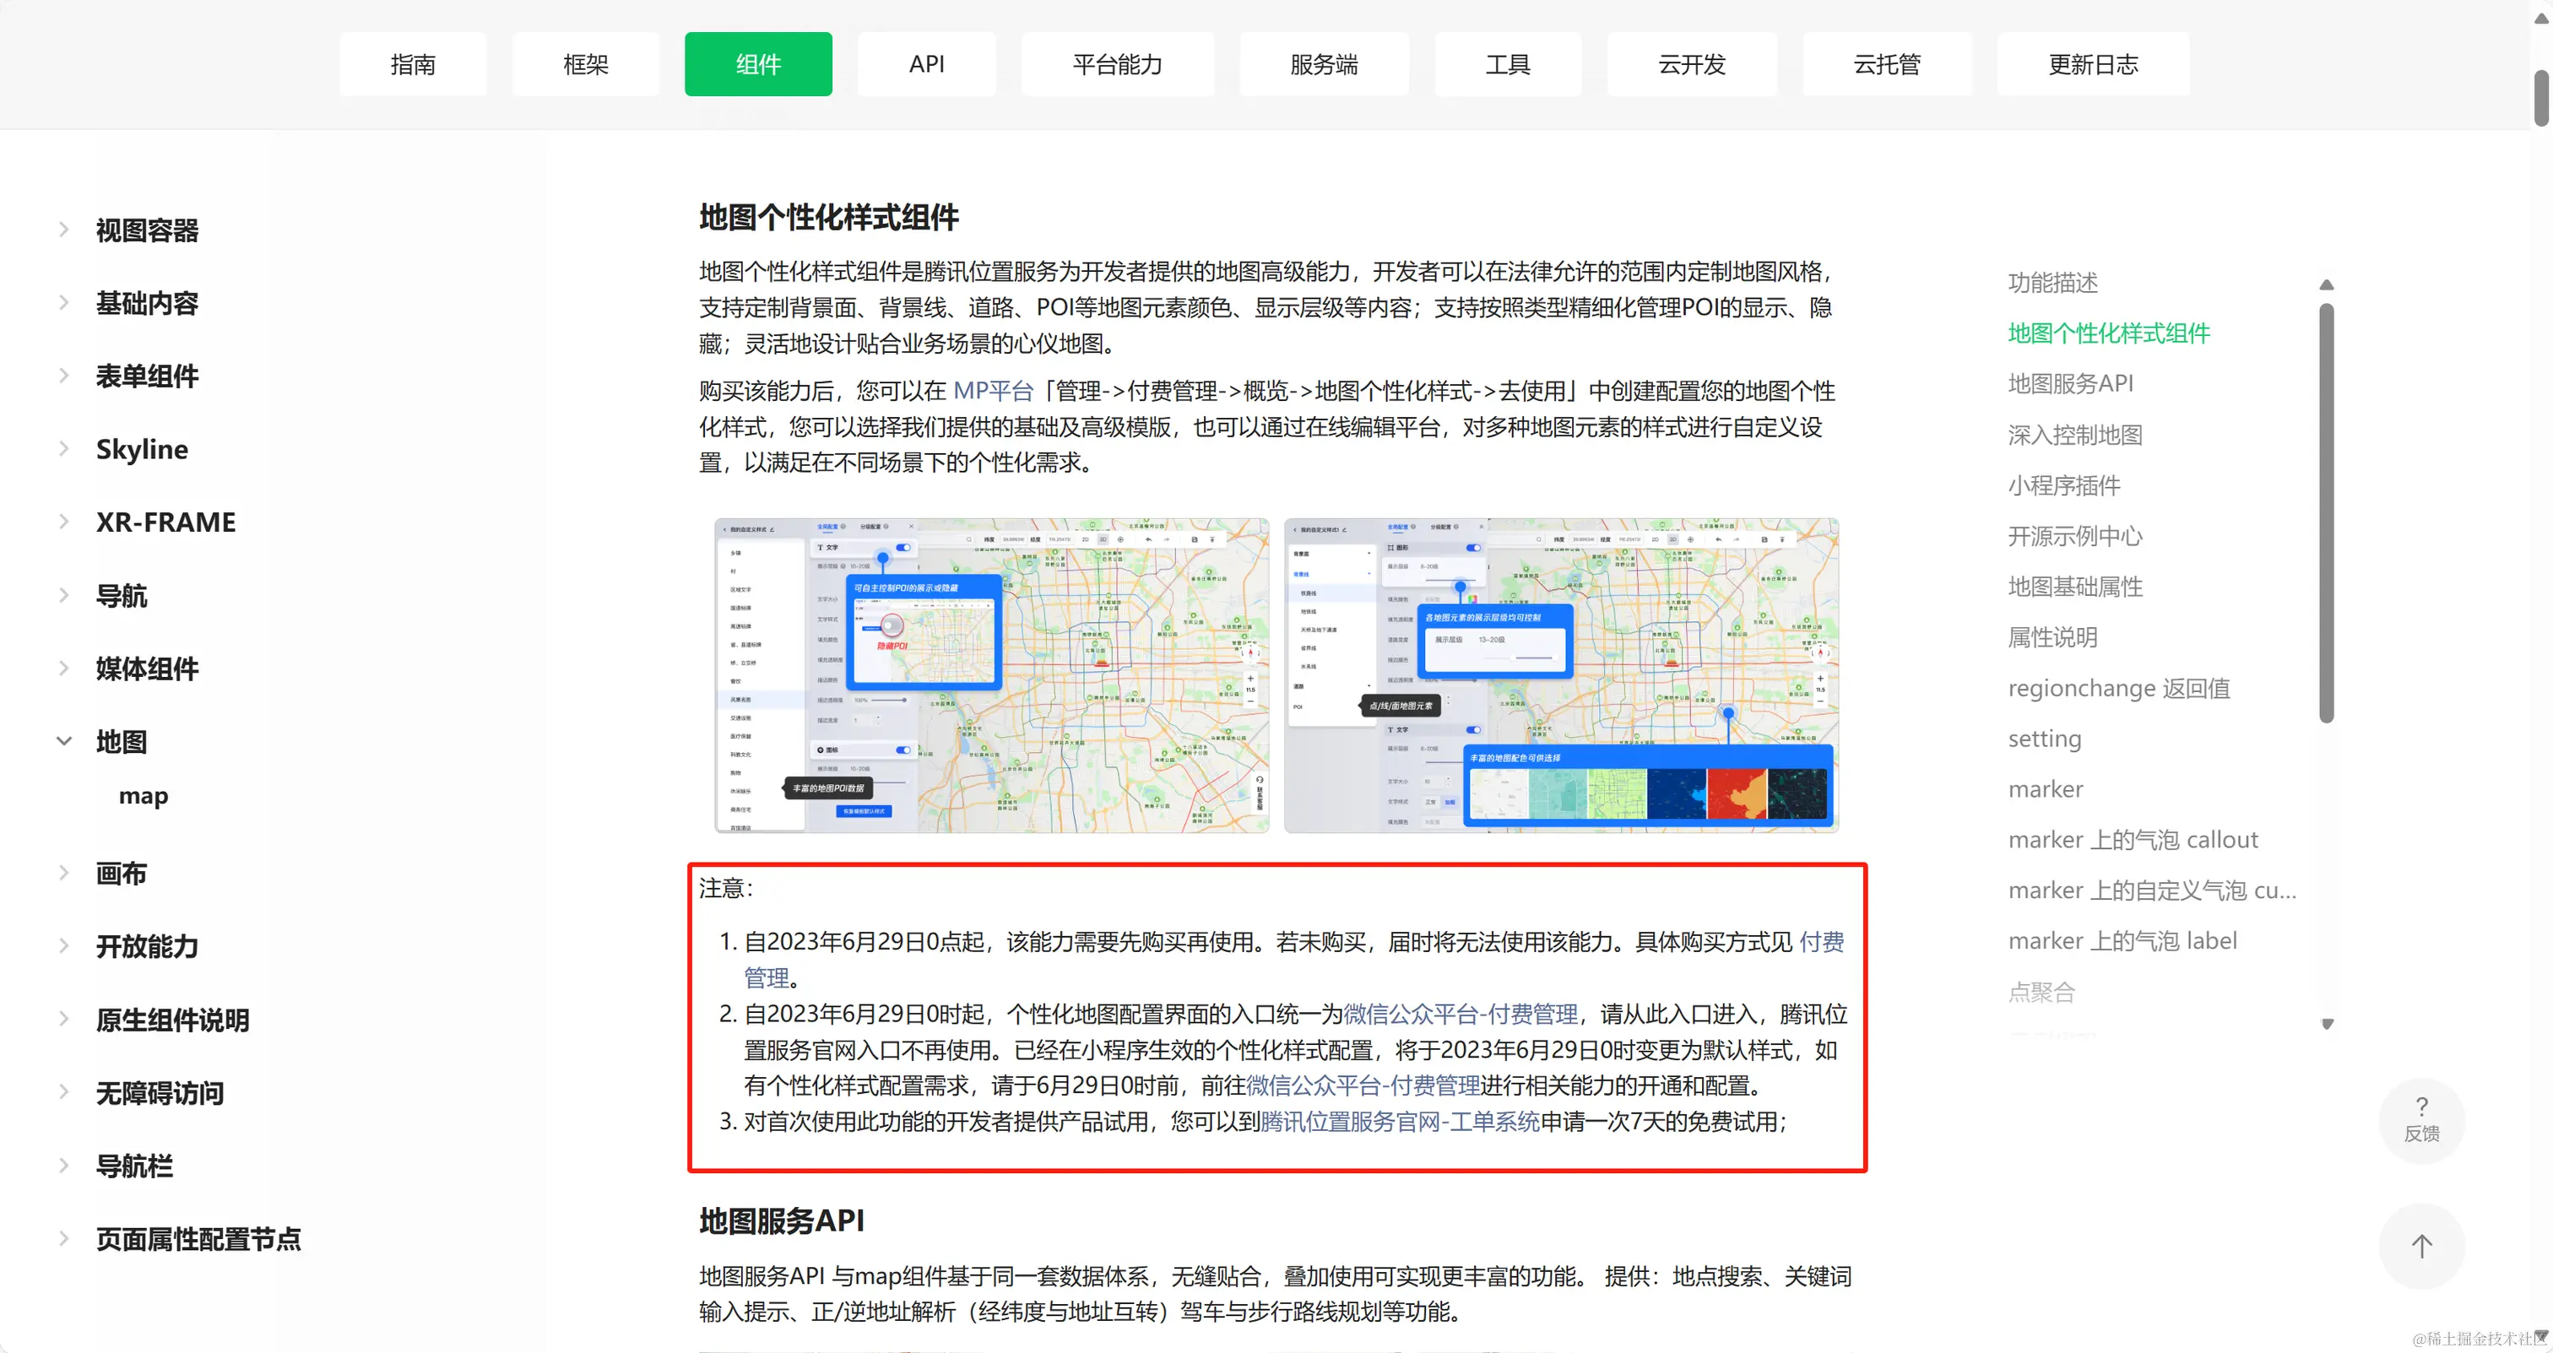The height and width of the screenshot is (1353, 2553).
Task: Switch to the 云开发 tab
Action: [1691, 63]
